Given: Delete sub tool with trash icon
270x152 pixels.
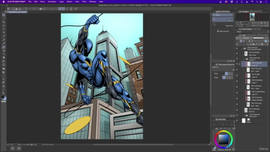Looking at the screenshot, I should pos(234,61).
